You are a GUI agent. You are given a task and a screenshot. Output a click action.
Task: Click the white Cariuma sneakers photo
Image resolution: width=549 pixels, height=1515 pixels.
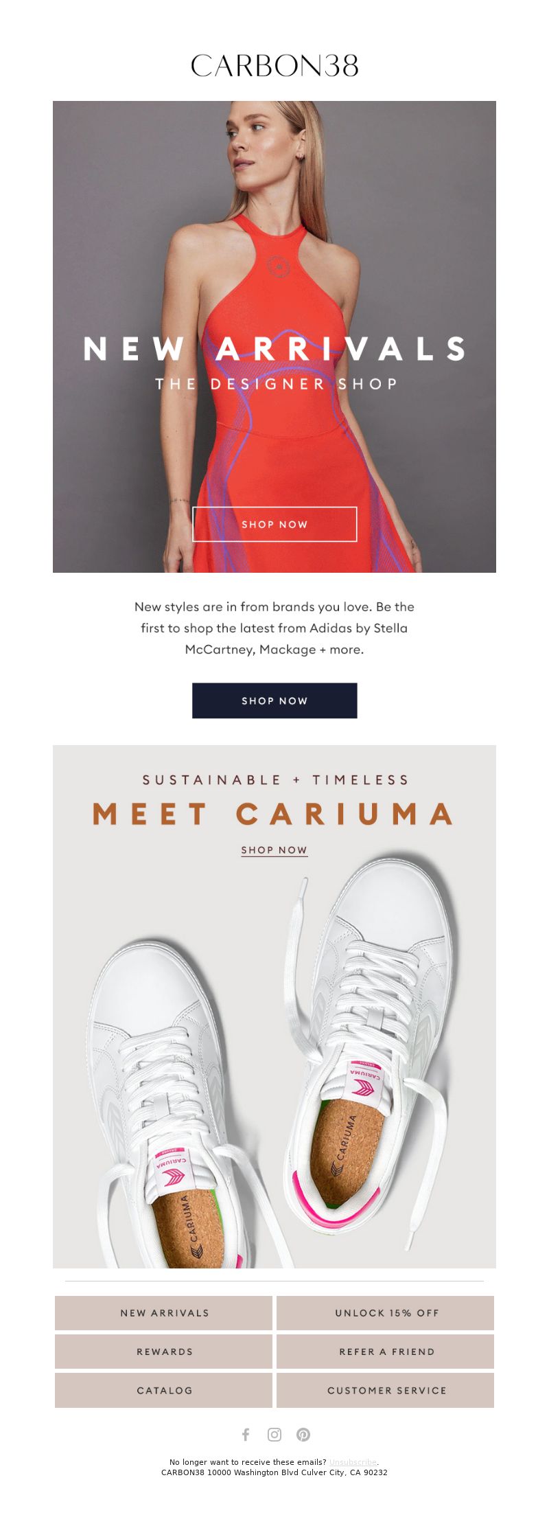[274, 1064]
